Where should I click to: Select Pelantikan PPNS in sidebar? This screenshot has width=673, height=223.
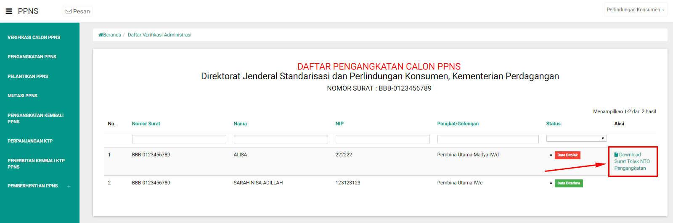pos(28,76)
